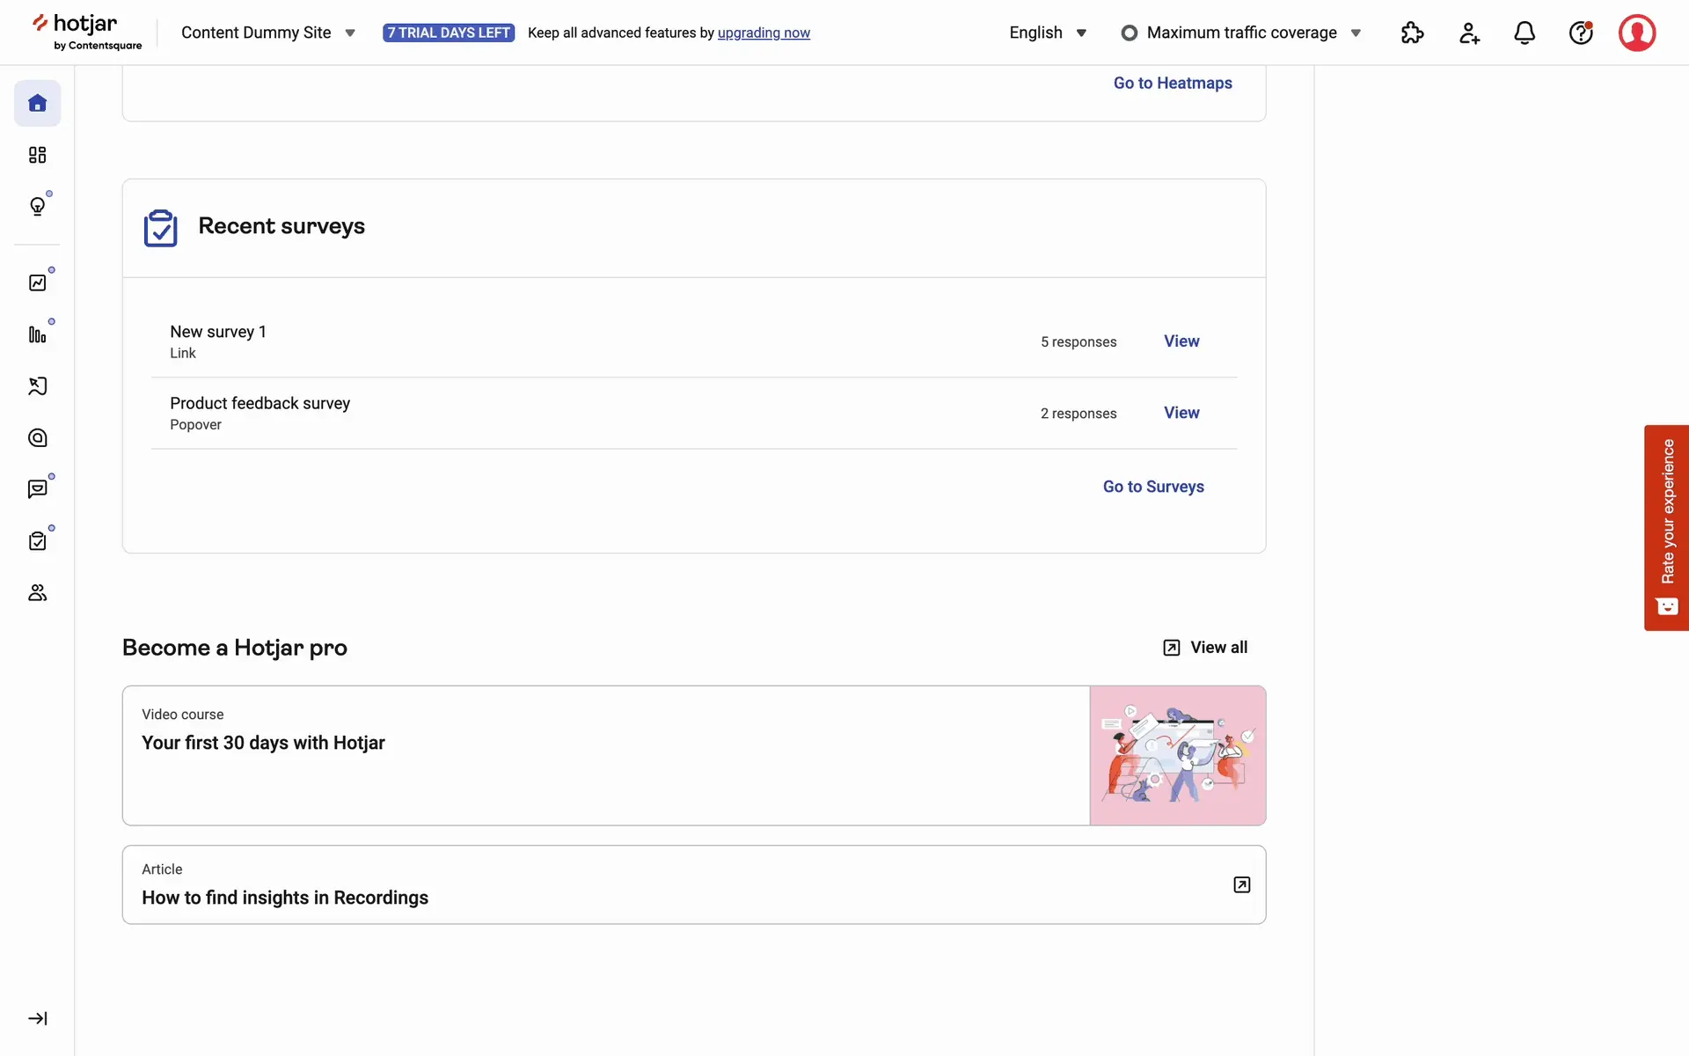Open the Interviews people icon in sidebar
This screenshot has height=1056, width=1689.
[37, 593]
